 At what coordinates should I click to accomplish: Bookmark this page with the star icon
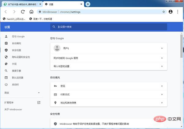tap(163, 12)
